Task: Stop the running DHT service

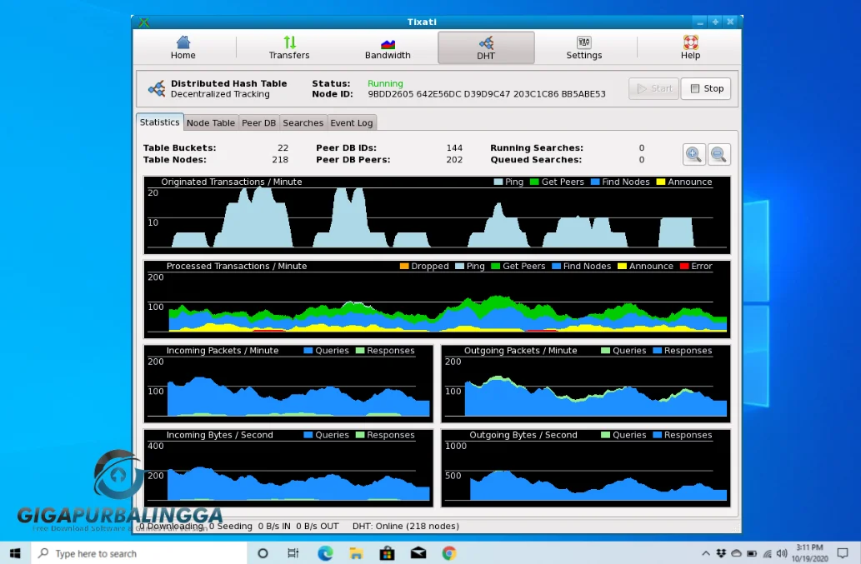Action: click(705, 88)
